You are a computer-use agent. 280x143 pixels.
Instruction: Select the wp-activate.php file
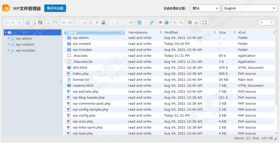click(169, 92)
